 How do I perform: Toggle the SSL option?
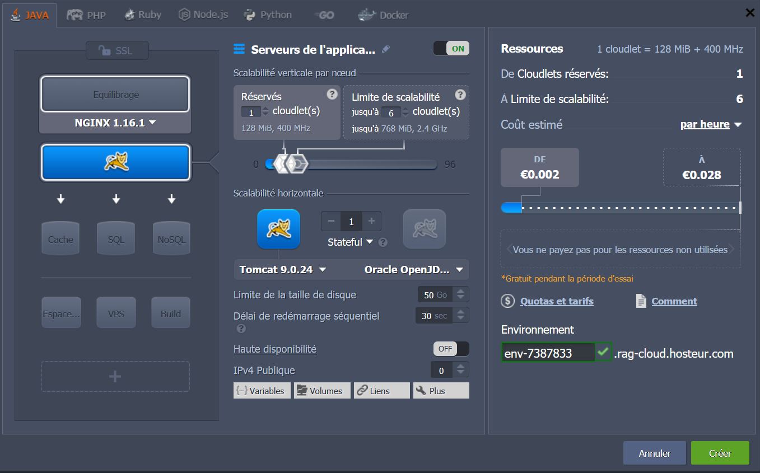pos(116,50)
